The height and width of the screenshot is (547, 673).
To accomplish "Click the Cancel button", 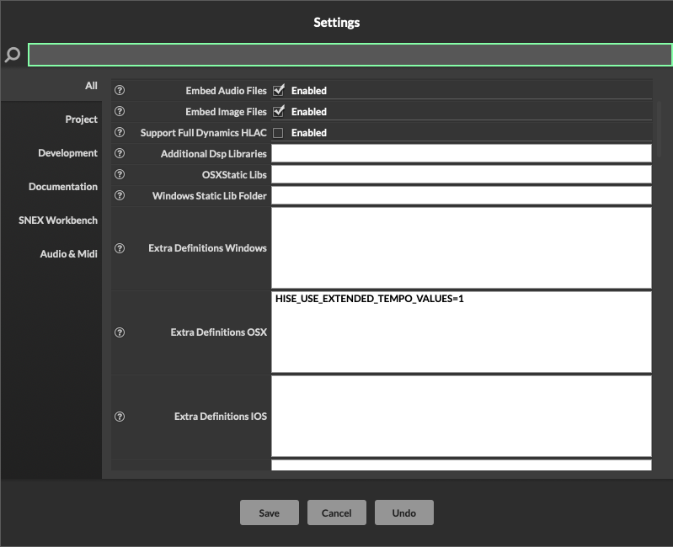I will 337,512.
